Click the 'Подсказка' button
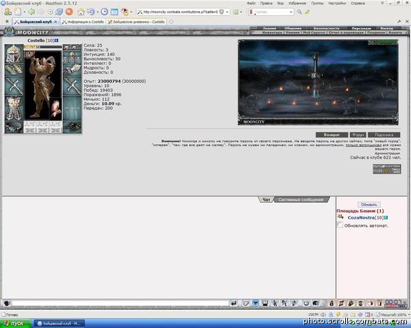Screen dimensions: 411x328 point(384,135)
